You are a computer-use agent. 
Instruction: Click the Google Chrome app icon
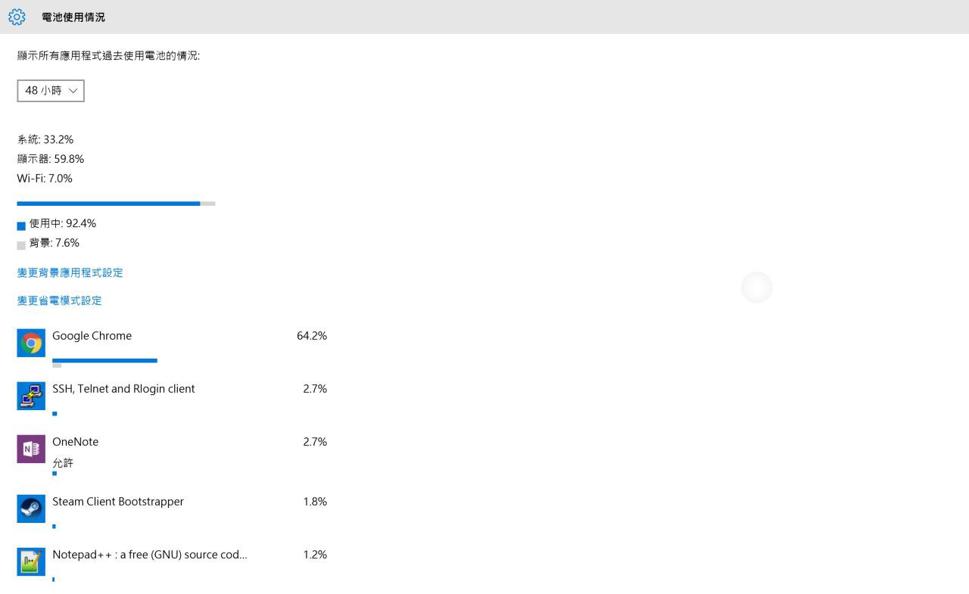coord(31,343)
